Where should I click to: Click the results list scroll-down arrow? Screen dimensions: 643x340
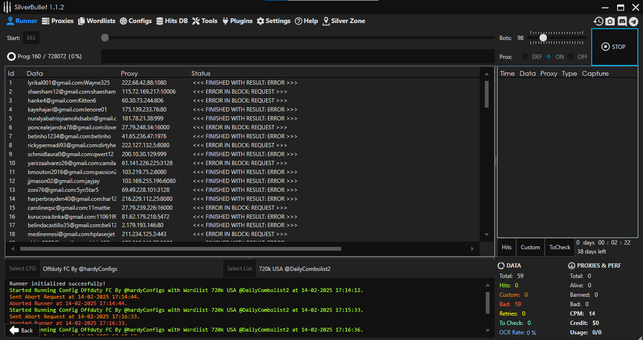pyautogui.click(x=487, y=235)
